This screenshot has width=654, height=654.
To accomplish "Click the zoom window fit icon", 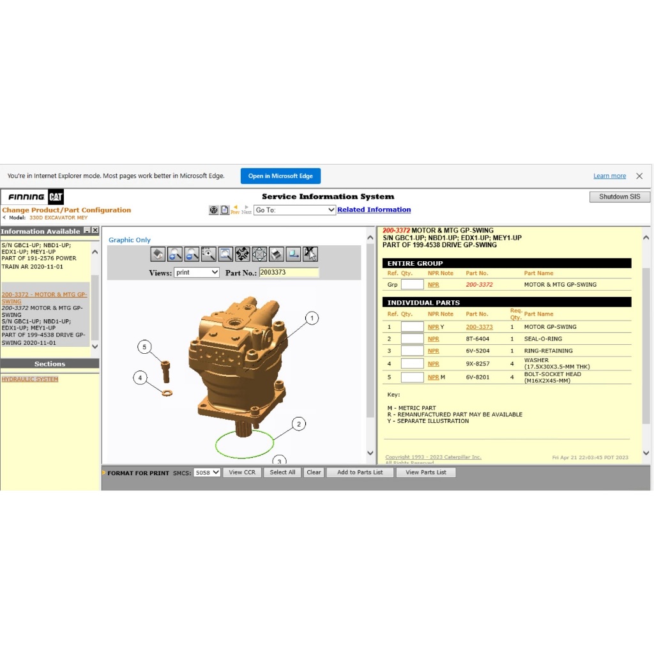I will (x=225, y=254).
